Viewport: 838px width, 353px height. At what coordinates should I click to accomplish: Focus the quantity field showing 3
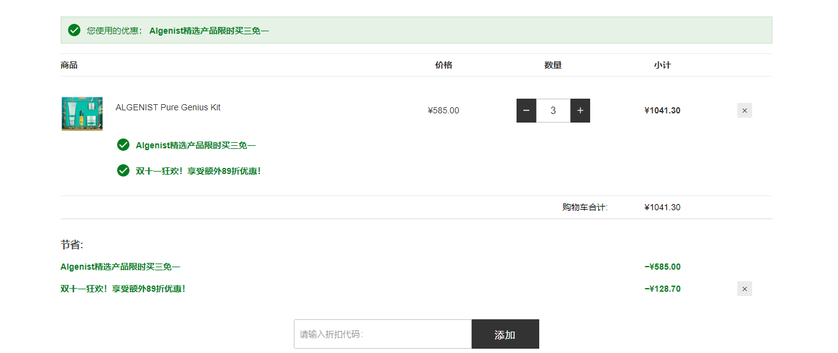553,110
